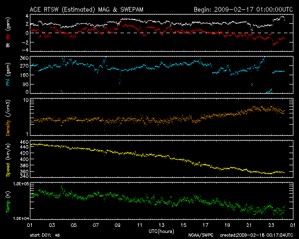
Task: Click the '19' hour label on the x-axis
Action: click(x=228, y=225)
